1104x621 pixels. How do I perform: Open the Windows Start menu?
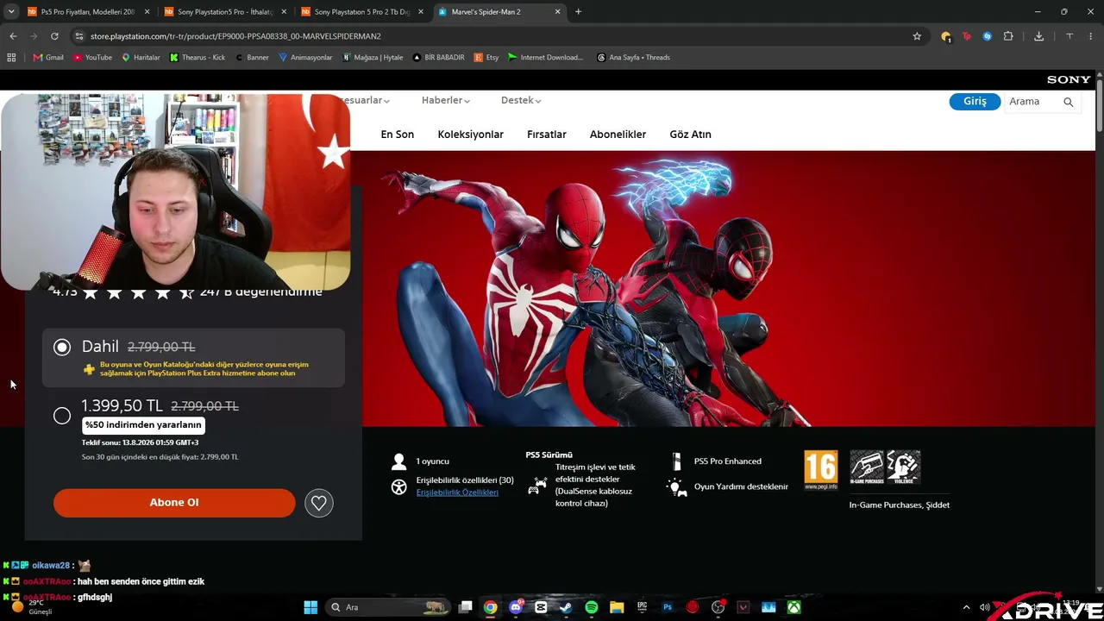coord(310,607)
